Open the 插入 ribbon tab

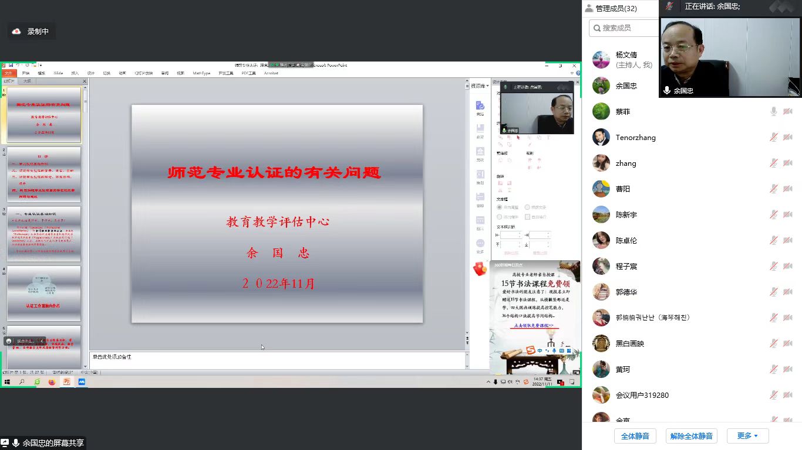(x=75, y=73)
